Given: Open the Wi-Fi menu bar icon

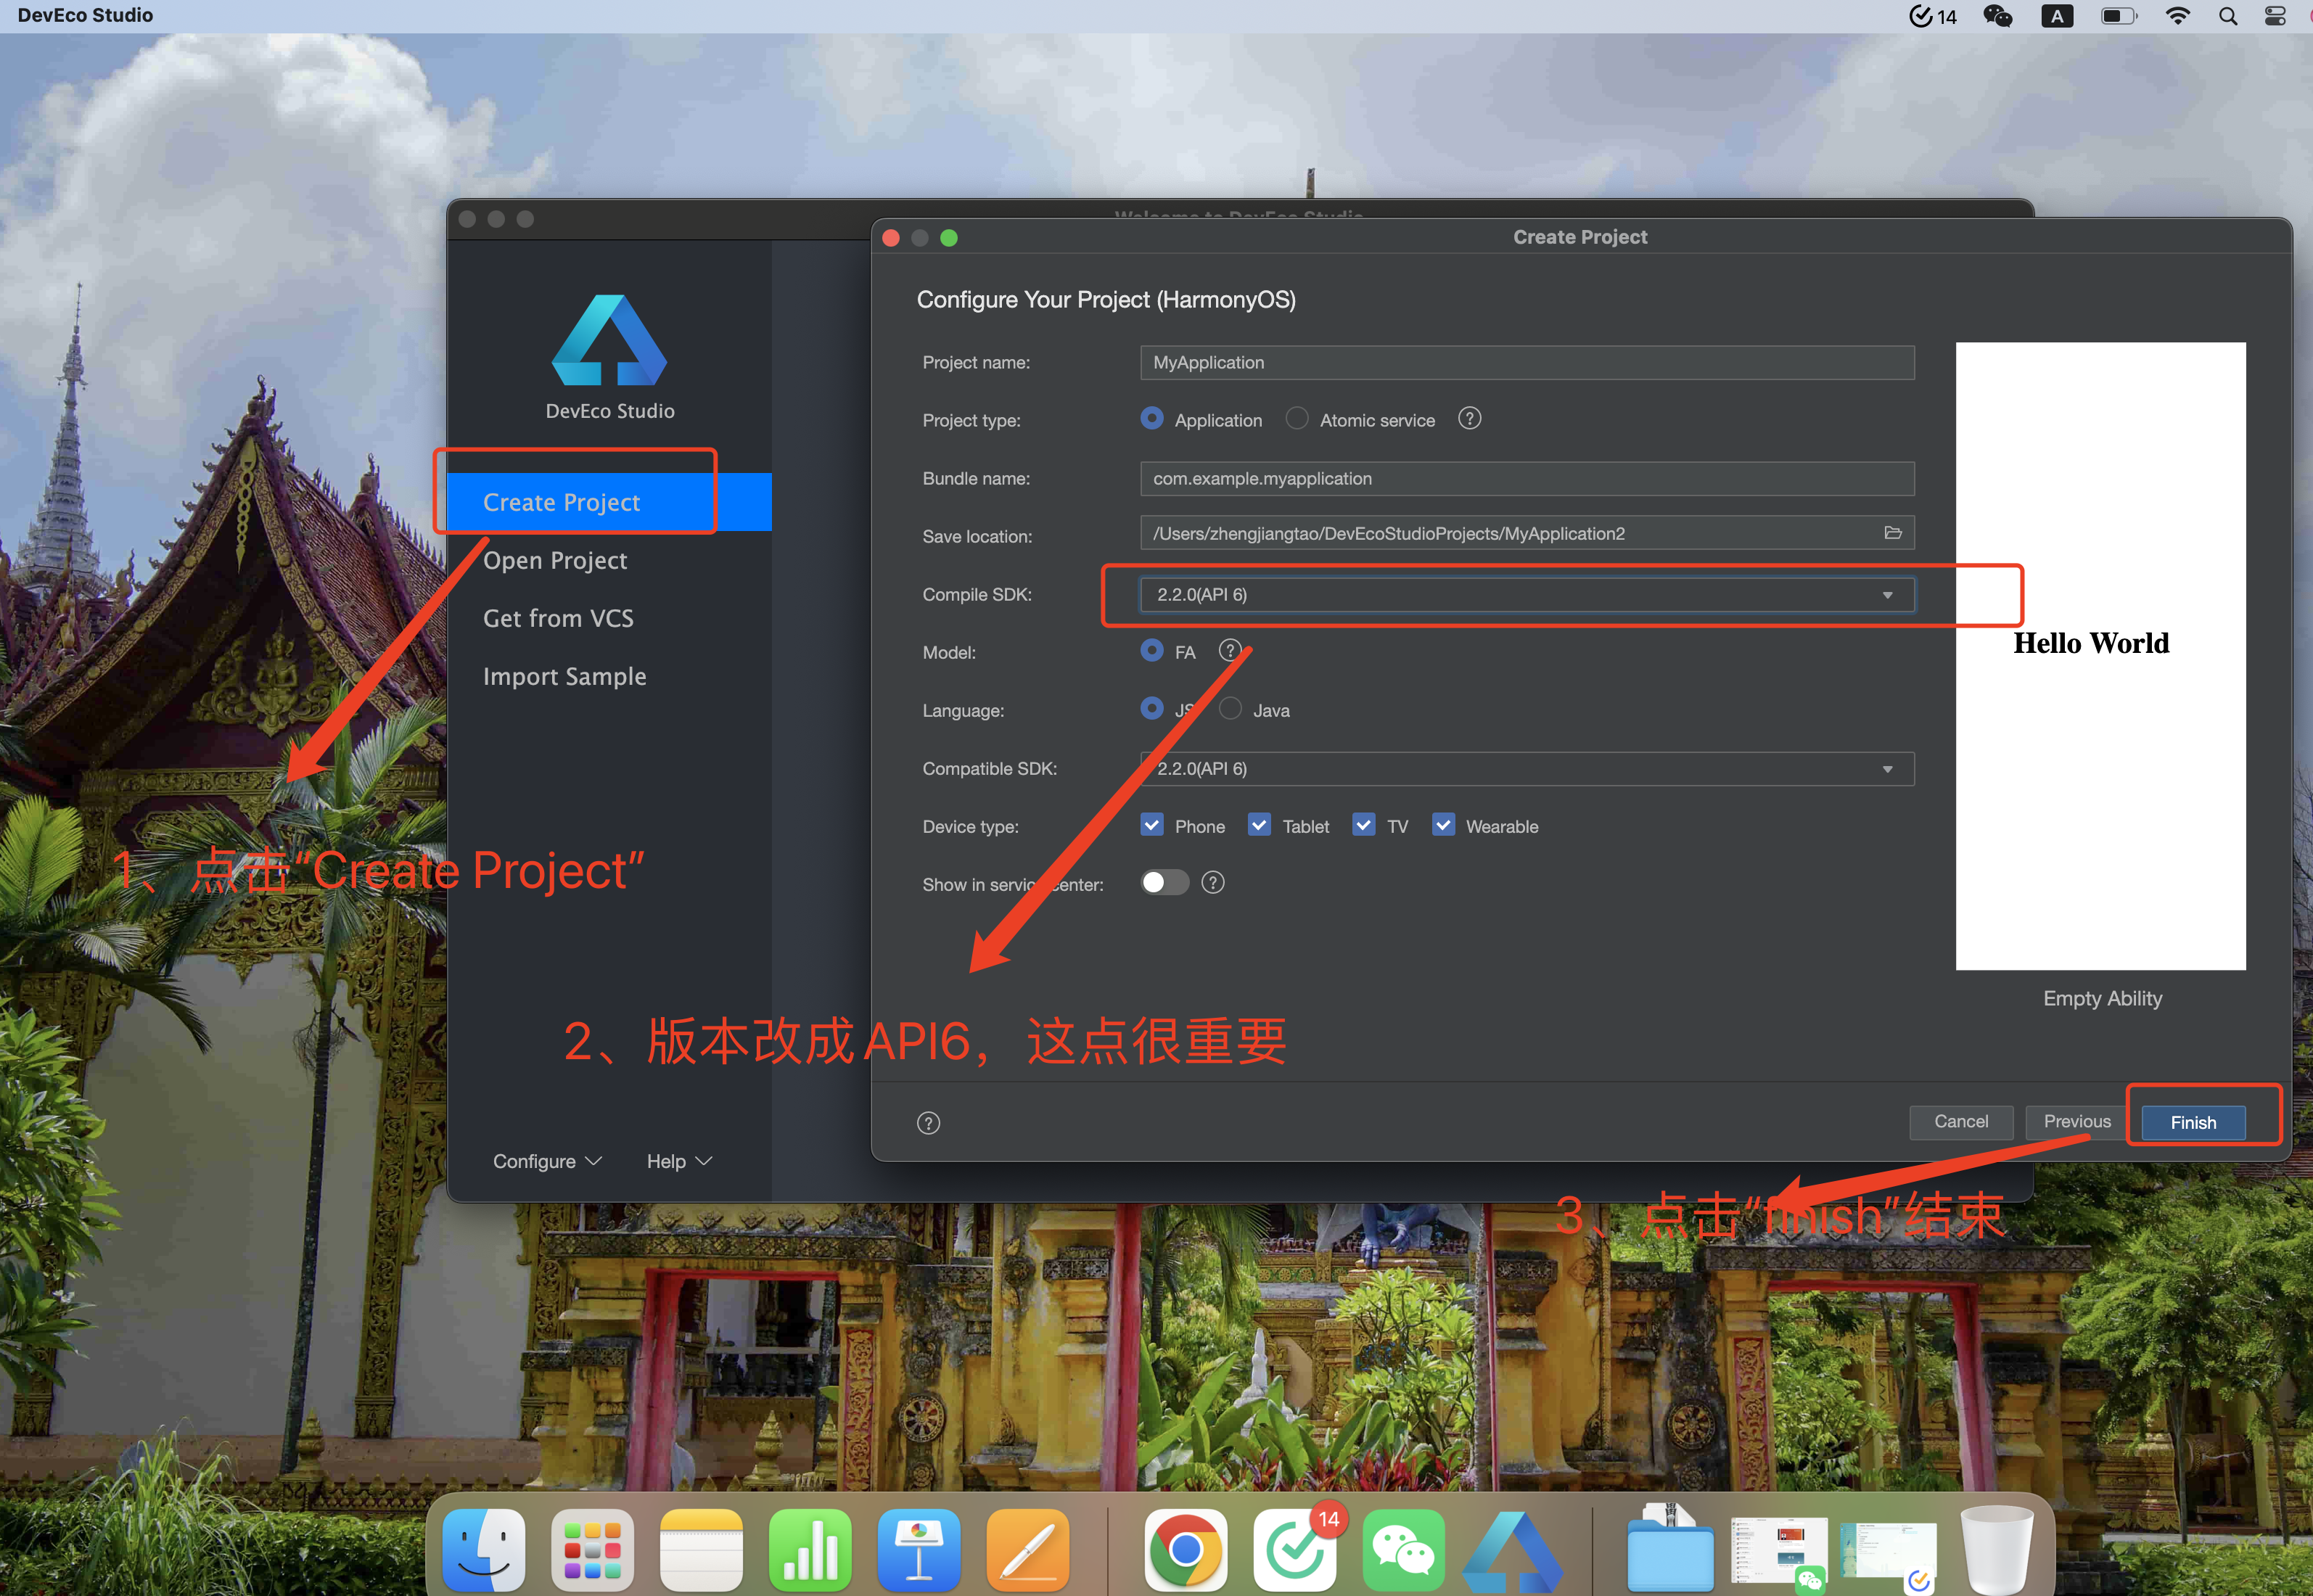Looking at the screenshot, I should [2177, 16].
